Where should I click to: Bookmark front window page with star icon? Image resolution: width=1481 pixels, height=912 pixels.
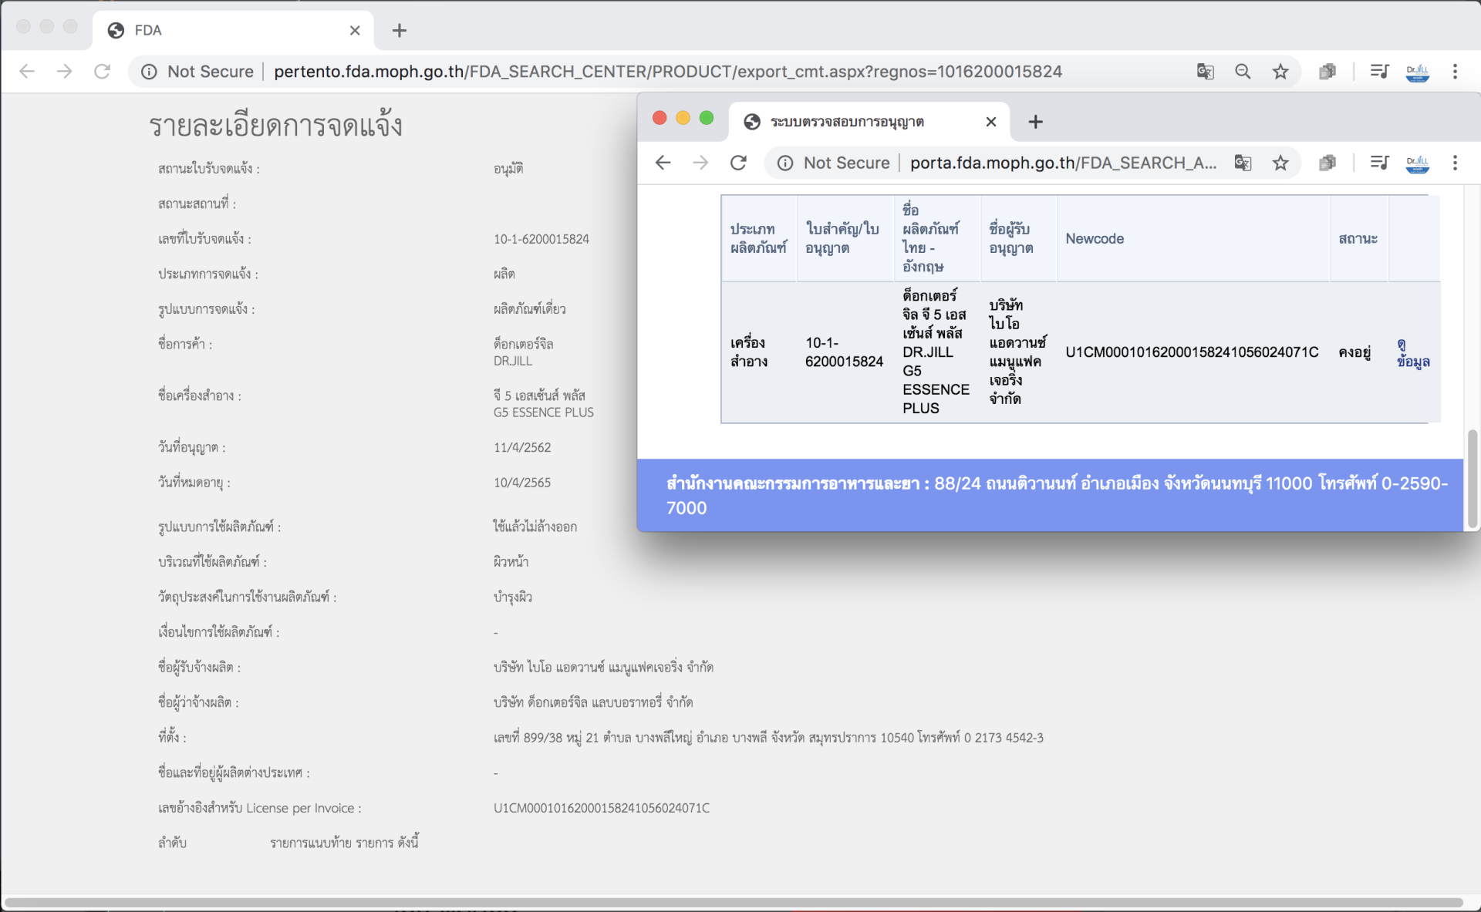(1280, 163)
